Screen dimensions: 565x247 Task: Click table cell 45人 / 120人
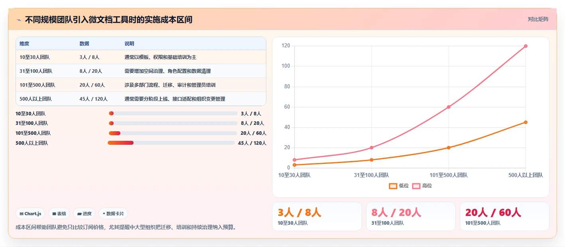[94, 99]
